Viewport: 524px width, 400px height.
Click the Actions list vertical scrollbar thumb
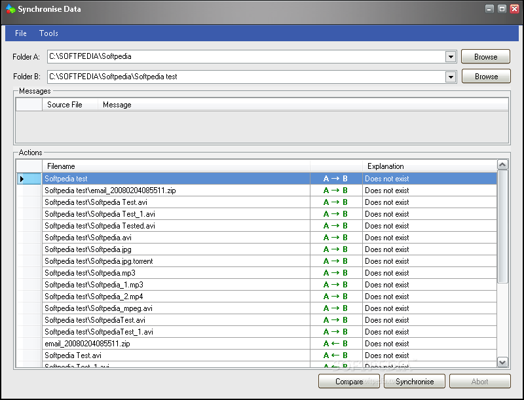[x=502, y=227]
